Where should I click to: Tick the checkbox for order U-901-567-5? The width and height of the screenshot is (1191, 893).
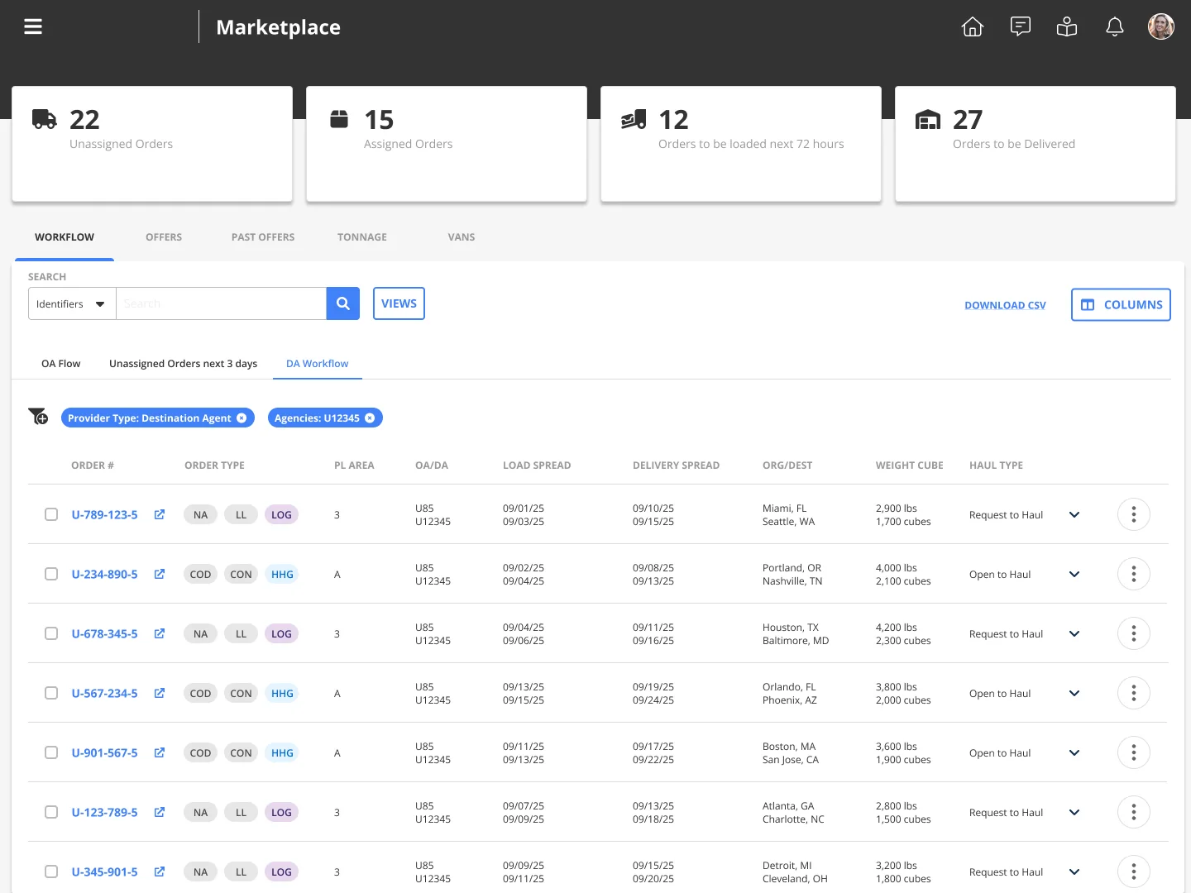coord(51,752)
